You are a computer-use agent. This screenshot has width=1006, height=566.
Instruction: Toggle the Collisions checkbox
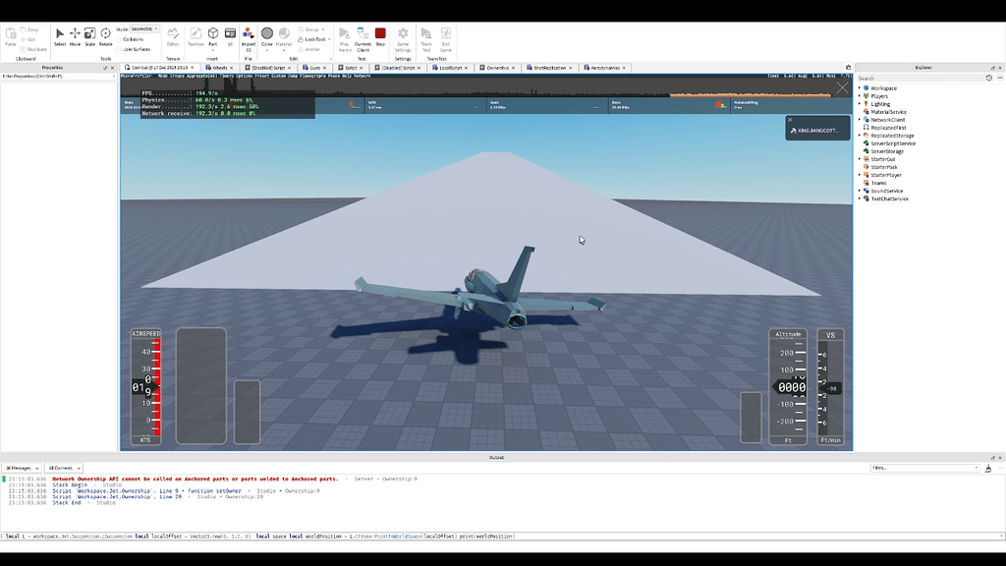pyautogui.click(x=118, y=39)
